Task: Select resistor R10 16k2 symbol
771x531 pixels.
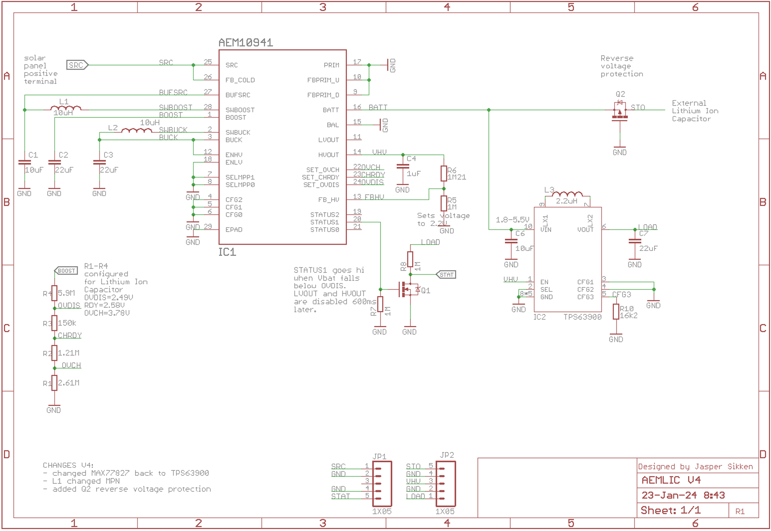Action: coord(616,311)
